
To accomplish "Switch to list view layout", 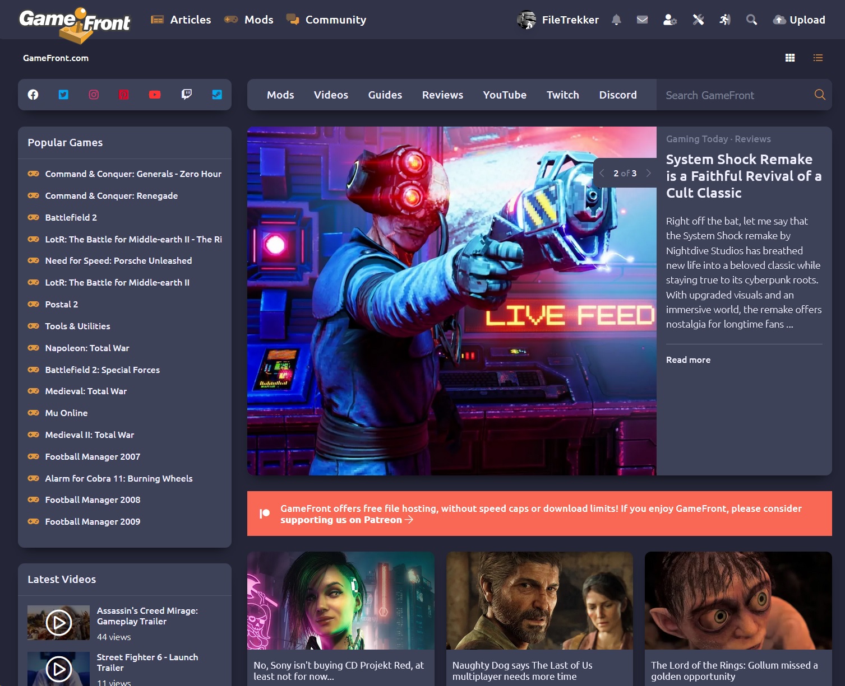I will (x=818, y=58).
